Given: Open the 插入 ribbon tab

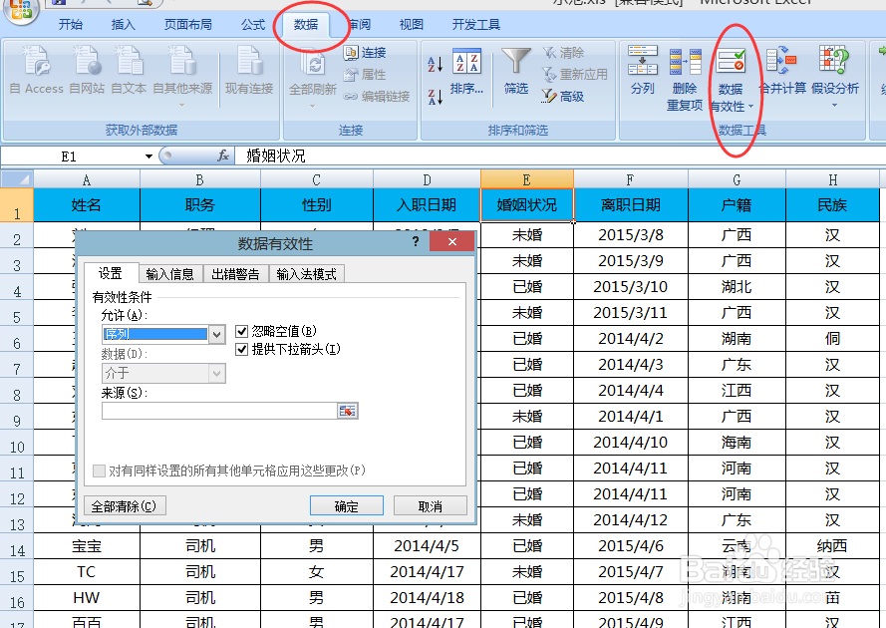Looking at the screenshot, I should (x=124, y=24).
